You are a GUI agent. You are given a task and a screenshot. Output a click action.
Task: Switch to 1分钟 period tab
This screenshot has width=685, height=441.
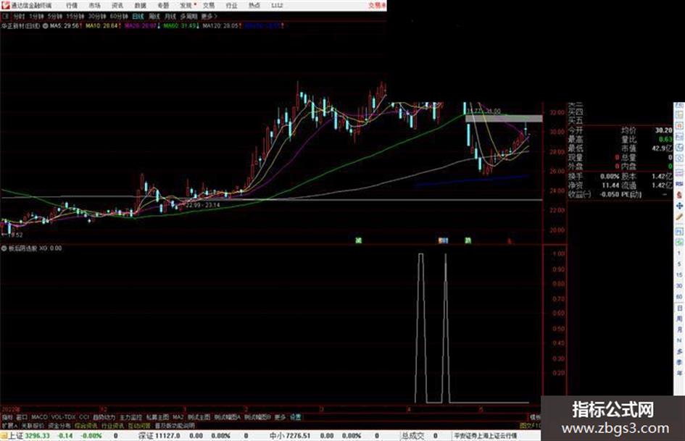[36, 16]
